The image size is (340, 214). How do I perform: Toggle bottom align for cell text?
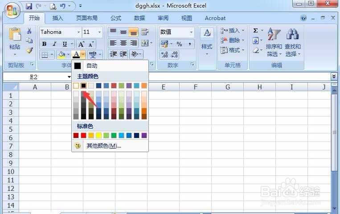tap(134, 32)
